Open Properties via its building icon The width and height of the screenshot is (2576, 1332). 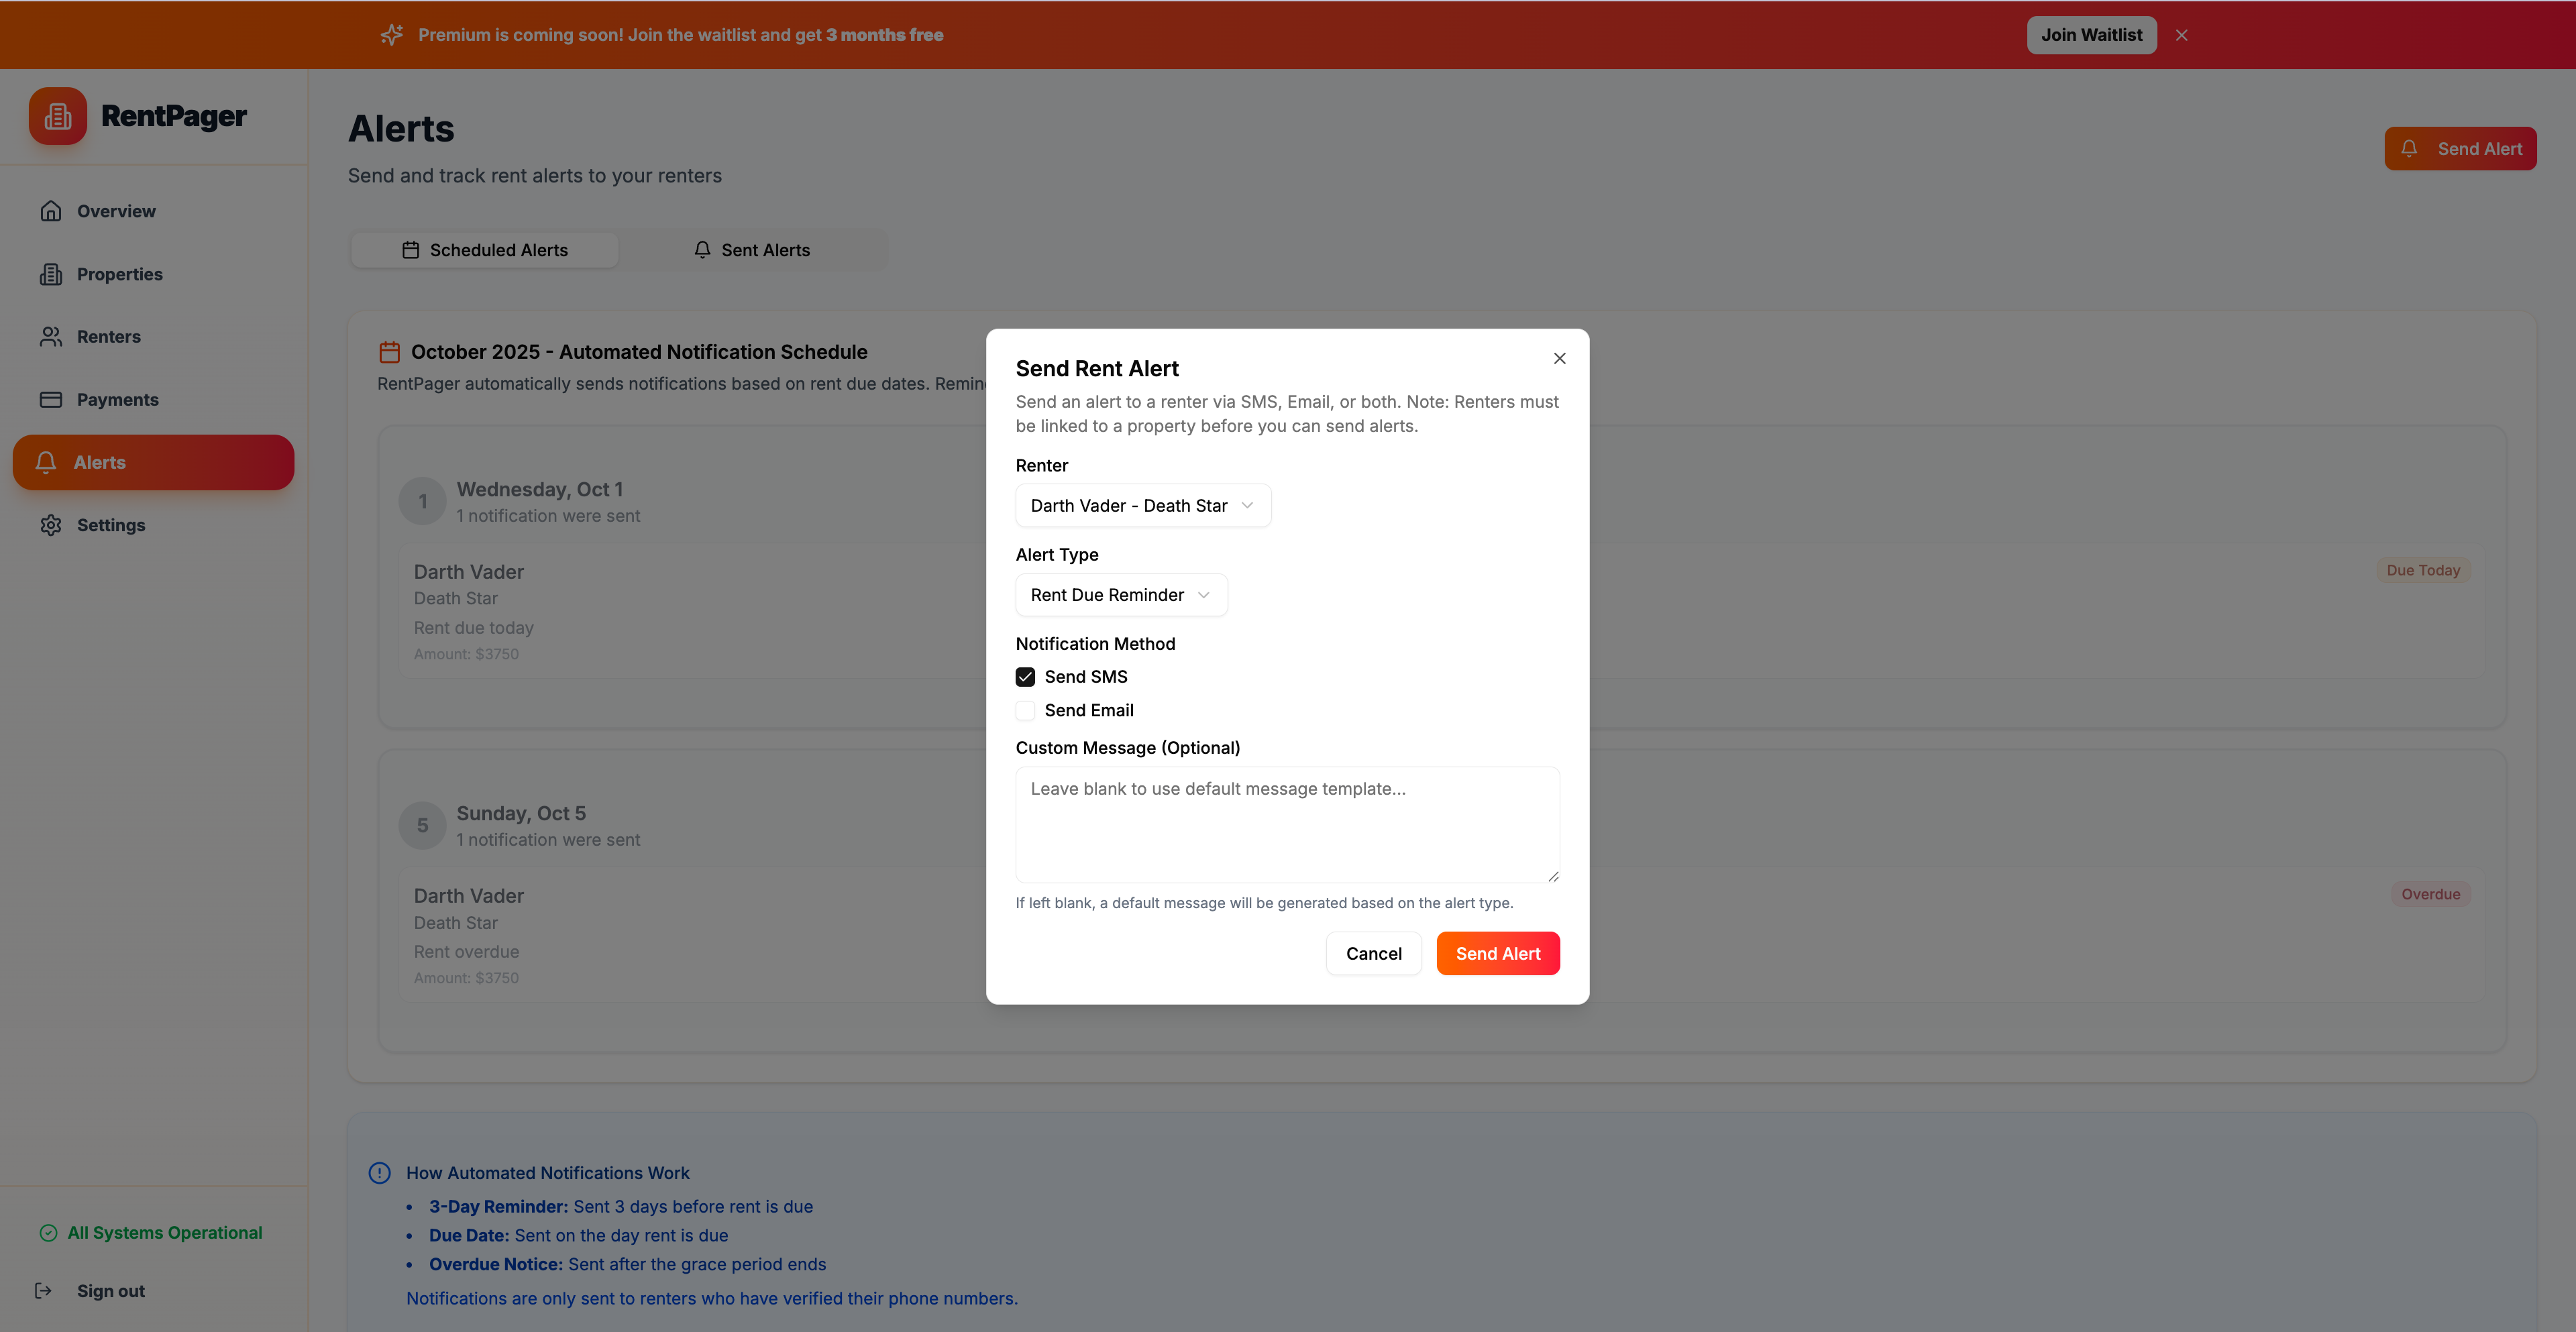pyautogui.click(x=51, y=274)
